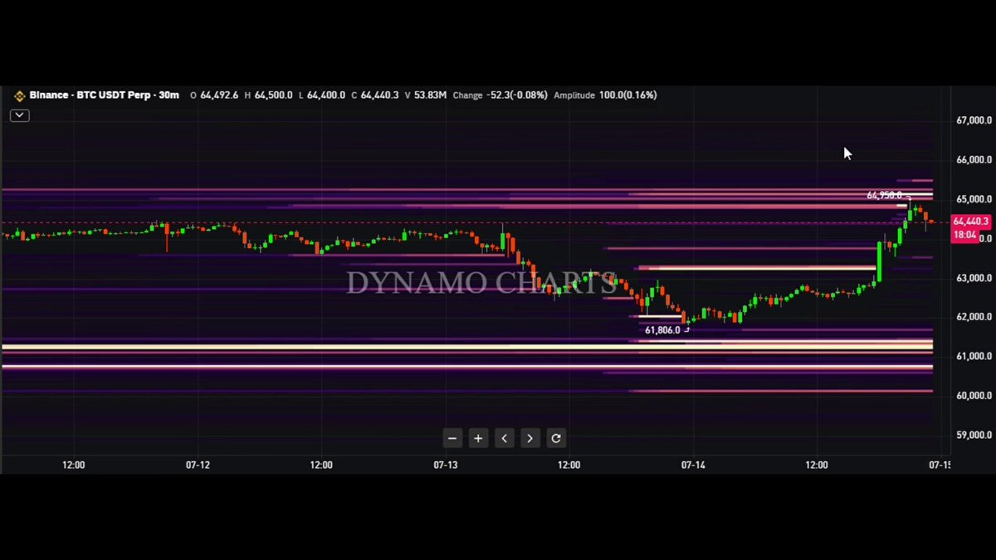
Task: Click the 61,806.0 low price marker
Action: click(662, 330)
